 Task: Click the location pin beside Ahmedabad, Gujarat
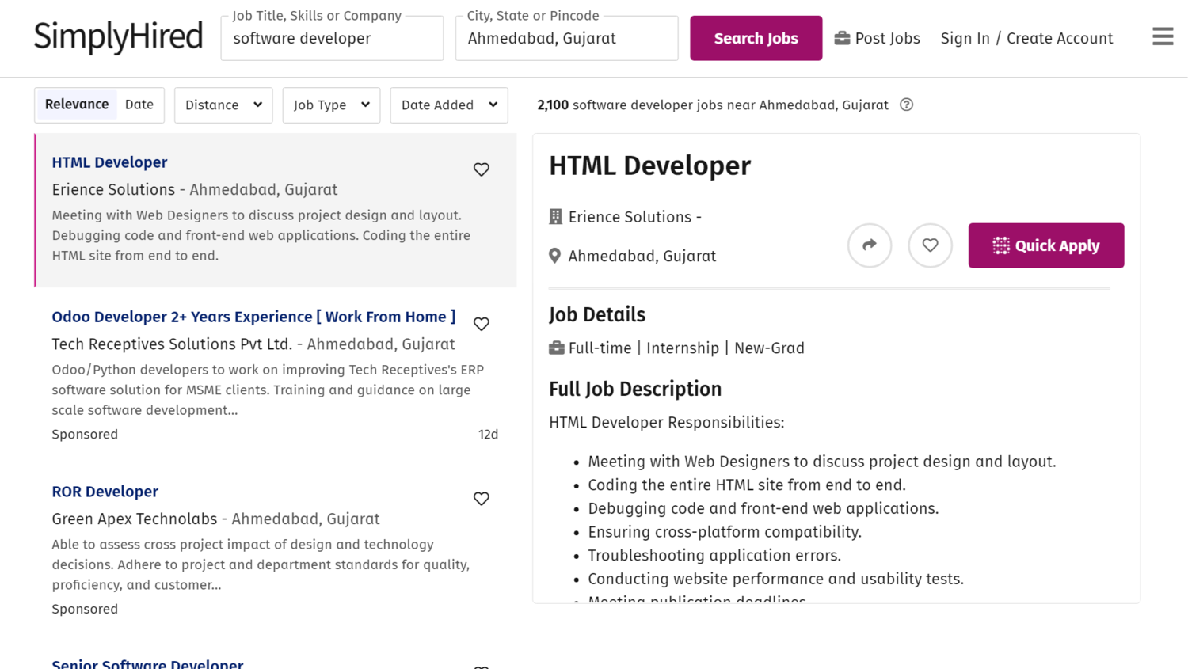(x=554, y=255)
